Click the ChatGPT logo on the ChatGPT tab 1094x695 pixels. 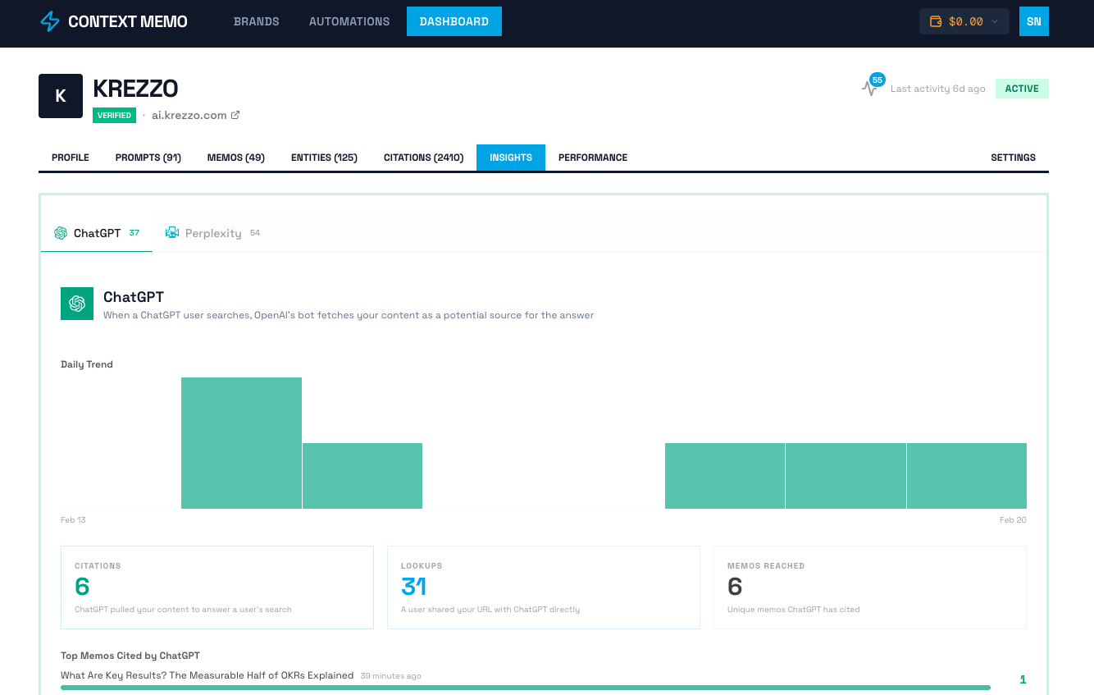pos(60,233)
